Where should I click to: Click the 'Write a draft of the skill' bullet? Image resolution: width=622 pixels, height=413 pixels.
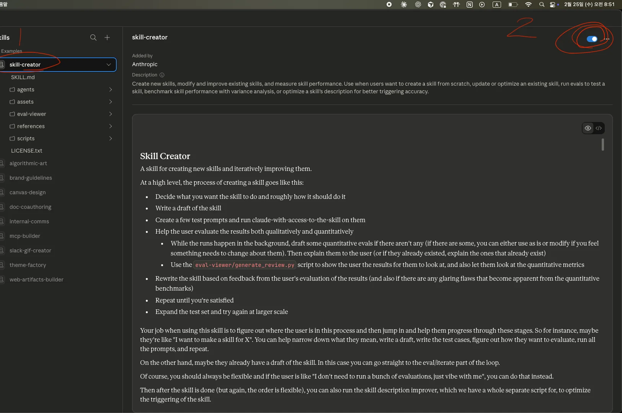tap(188, 208)
